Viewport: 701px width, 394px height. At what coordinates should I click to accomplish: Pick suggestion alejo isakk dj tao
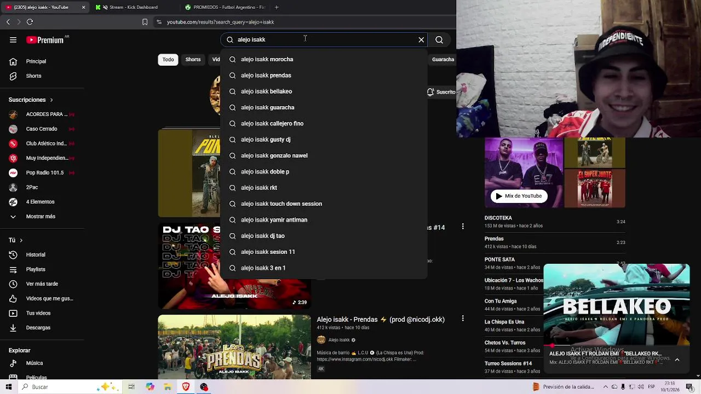pos(324,236)
